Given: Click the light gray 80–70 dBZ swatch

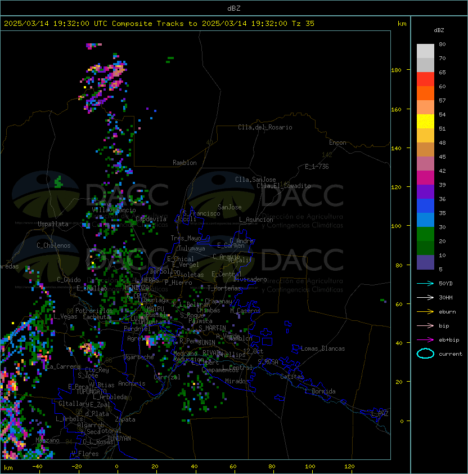Looking at the screenshot, I should click(425, 51).
